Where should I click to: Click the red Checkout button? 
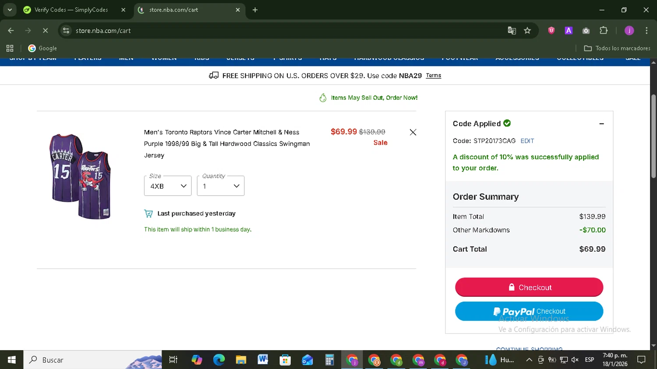(529, 287)
